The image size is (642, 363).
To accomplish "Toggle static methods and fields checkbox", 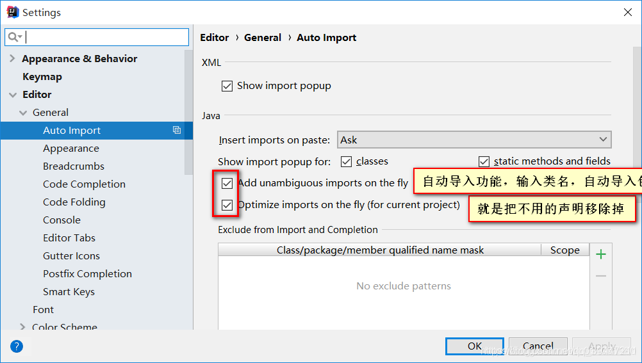I will click(x=484, y=161).
